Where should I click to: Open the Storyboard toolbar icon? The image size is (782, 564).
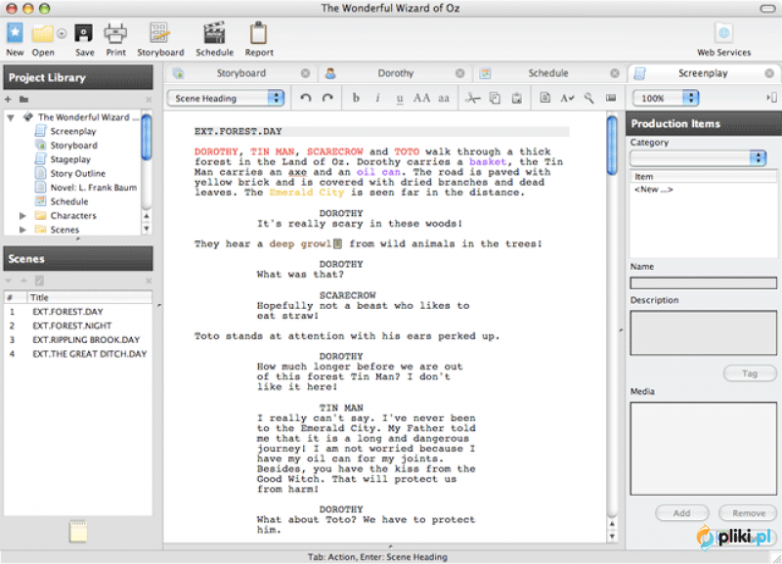click(160, 33)
